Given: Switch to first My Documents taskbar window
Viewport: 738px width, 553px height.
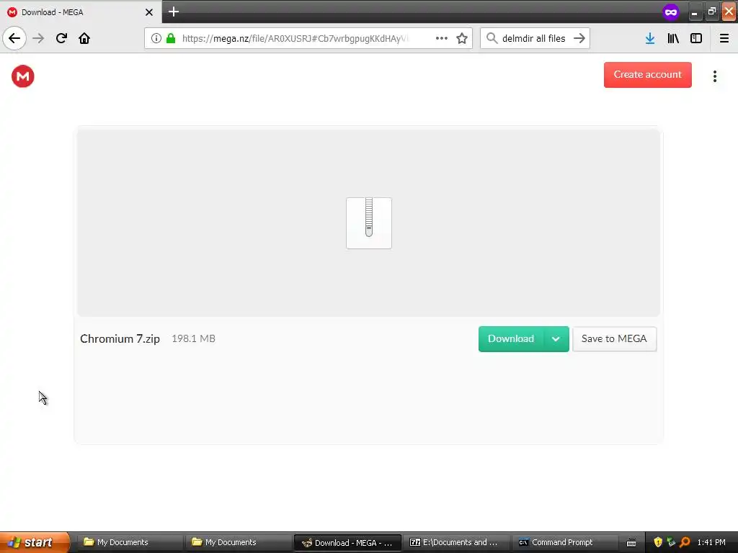Looking at the screenshot, I should click(x=128, y=542).
